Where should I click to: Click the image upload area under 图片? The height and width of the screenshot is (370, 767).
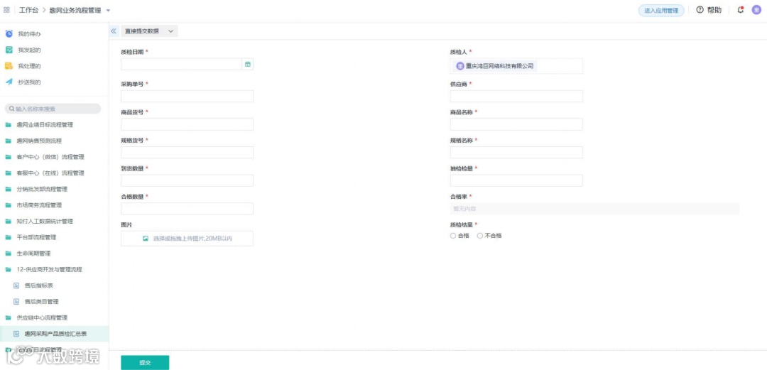[x=187, y=239]
